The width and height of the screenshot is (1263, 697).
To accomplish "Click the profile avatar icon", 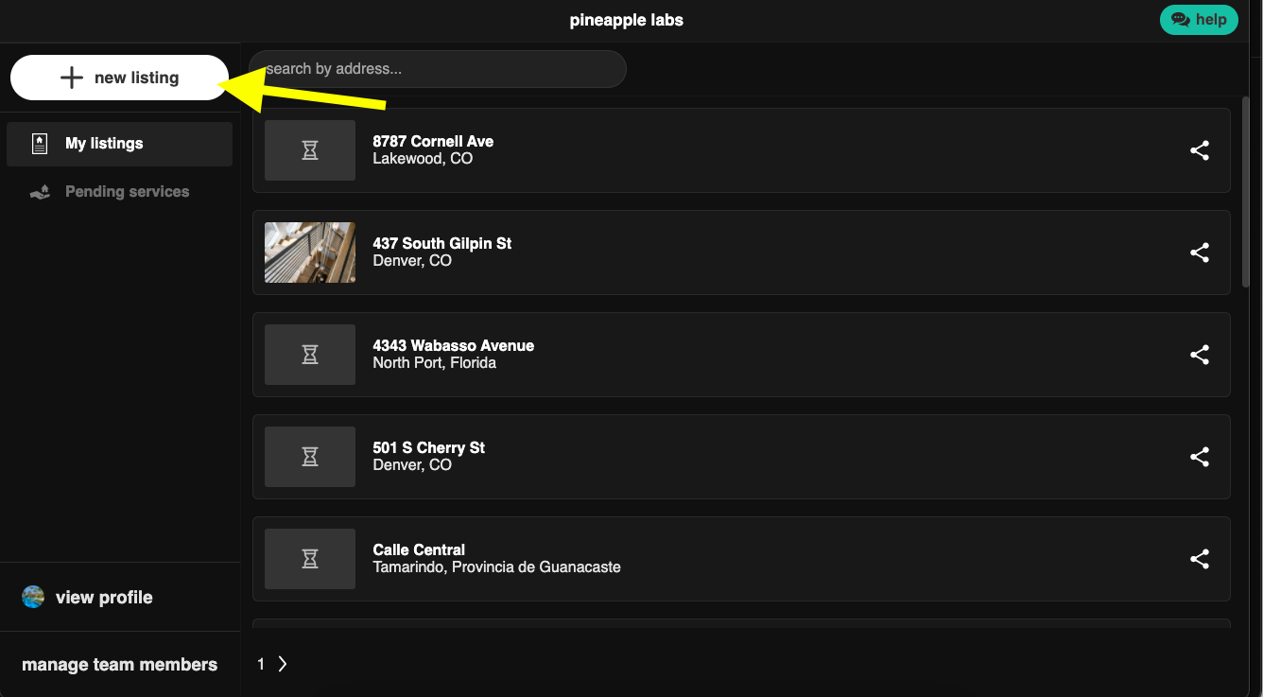I will click(x=33, y=597).
